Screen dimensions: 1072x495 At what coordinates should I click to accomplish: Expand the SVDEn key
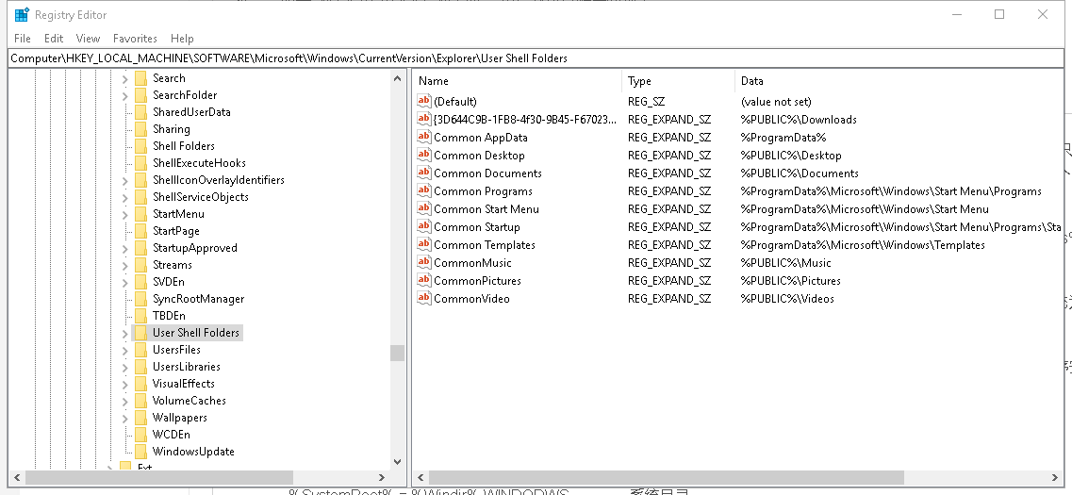(x=124, y=282)
